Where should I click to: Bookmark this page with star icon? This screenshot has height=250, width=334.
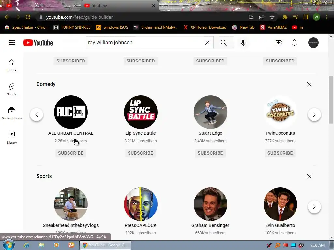(272, 17)
